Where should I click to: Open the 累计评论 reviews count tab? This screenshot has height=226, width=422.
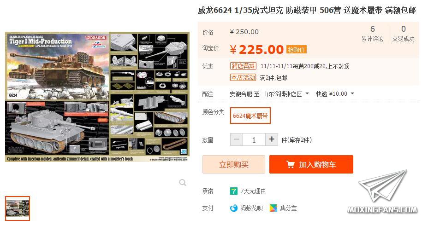(x=373, y=33)
